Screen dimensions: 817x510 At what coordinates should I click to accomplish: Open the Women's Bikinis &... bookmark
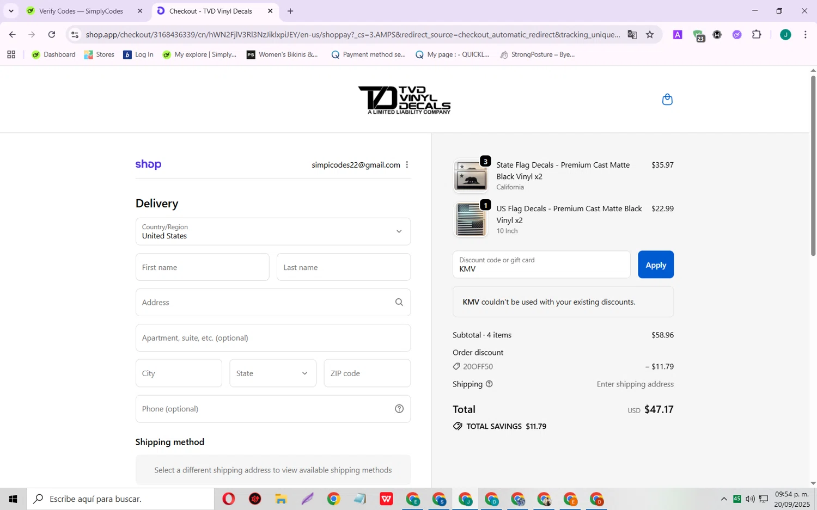(282, 54)
